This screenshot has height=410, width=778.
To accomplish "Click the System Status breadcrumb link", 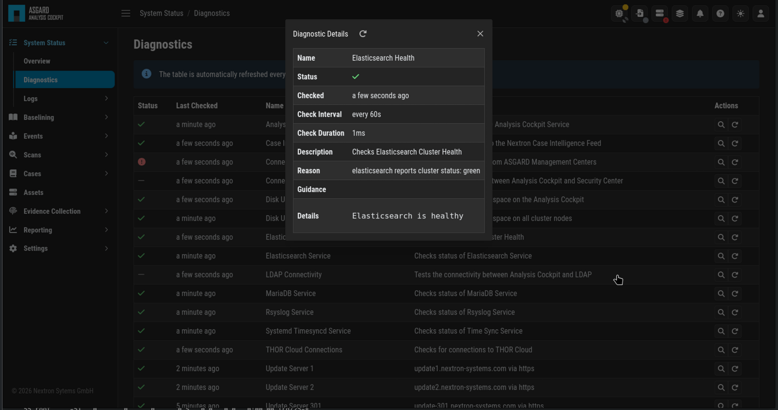I will pyautogui.click(x=161, y=13).
